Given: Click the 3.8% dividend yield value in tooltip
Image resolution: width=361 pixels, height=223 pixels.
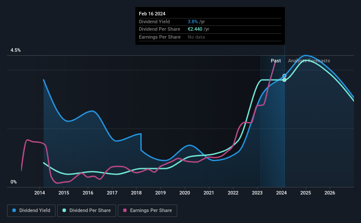Looking at the screenshot, I should pyautogui.click(x=193, y=22).
